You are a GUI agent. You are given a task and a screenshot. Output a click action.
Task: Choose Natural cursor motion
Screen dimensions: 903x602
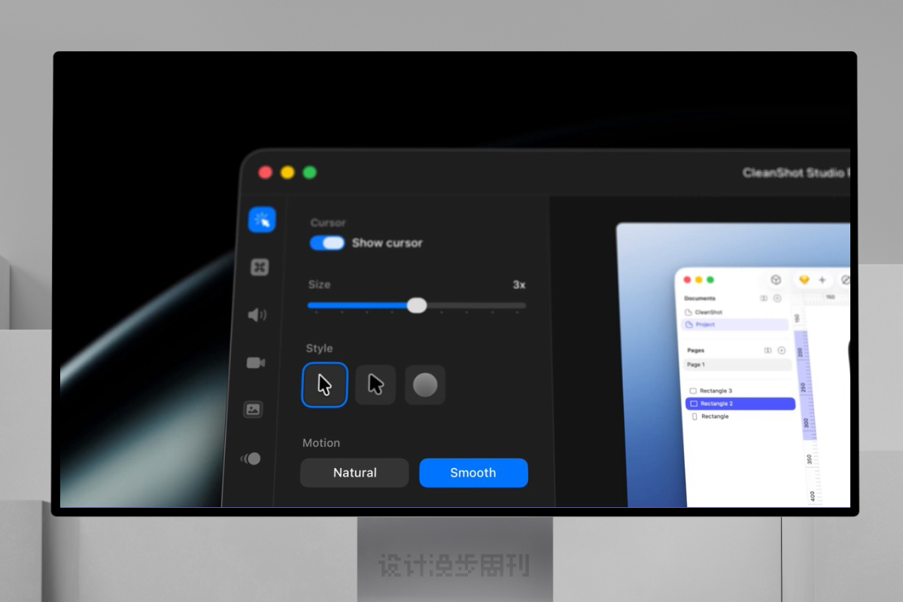[354, 473]
